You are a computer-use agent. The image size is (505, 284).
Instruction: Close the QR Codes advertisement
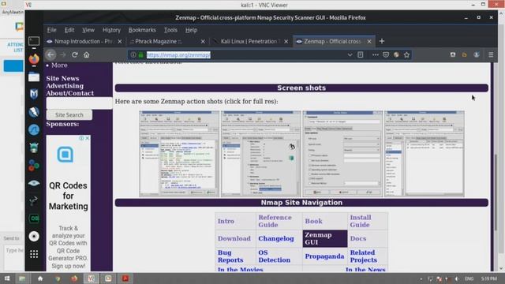[88, 138]
